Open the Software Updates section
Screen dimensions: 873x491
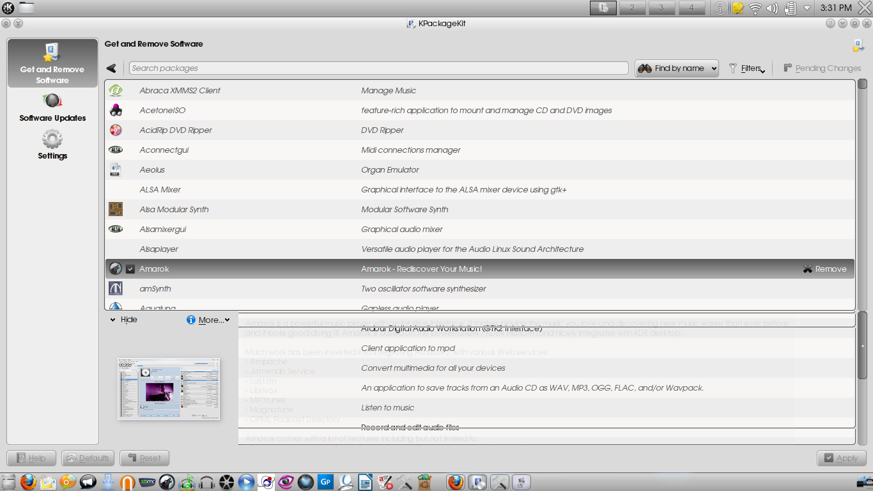[x=52, y=108]
